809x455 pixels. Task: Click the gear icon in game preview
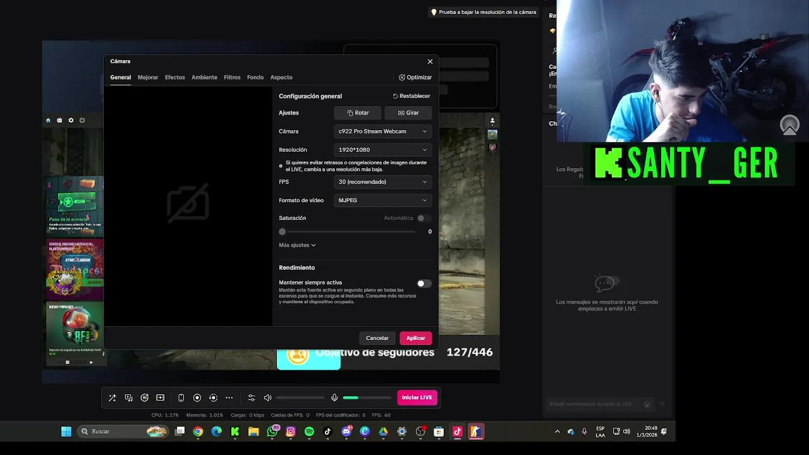[x=71, y=120]
